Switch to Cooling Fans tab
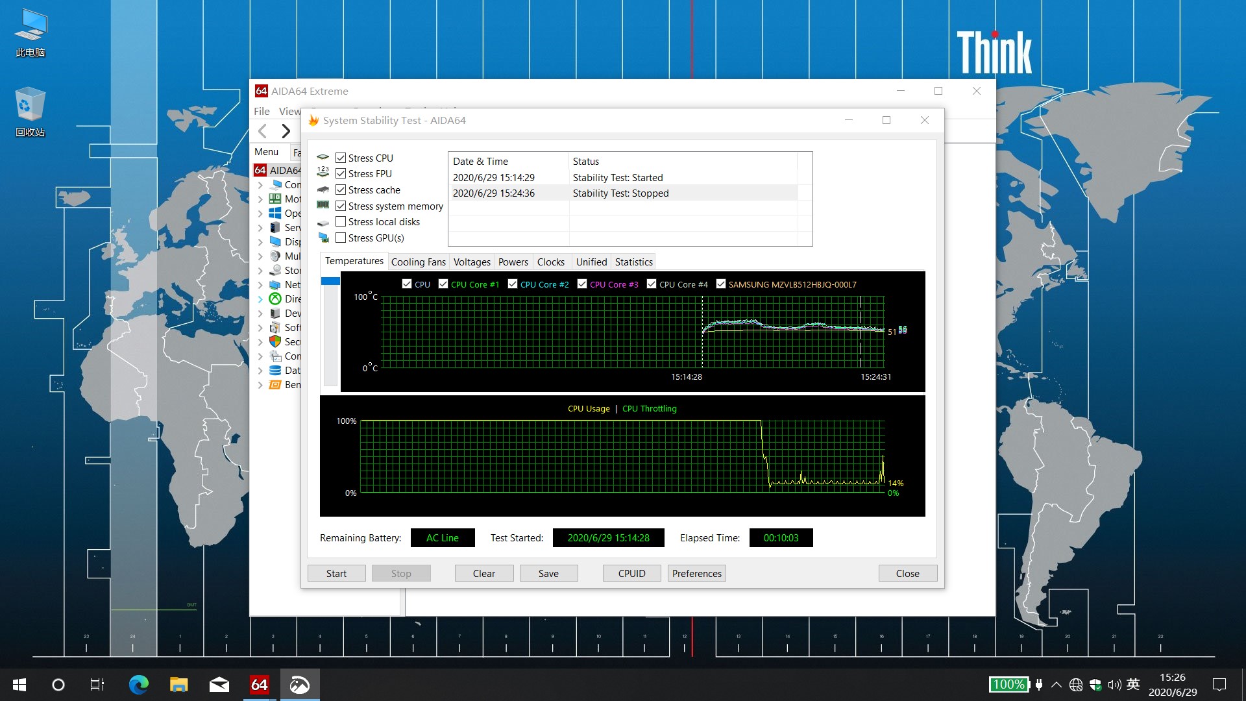This screenshot has height=701, width=1246. (419, 262)
